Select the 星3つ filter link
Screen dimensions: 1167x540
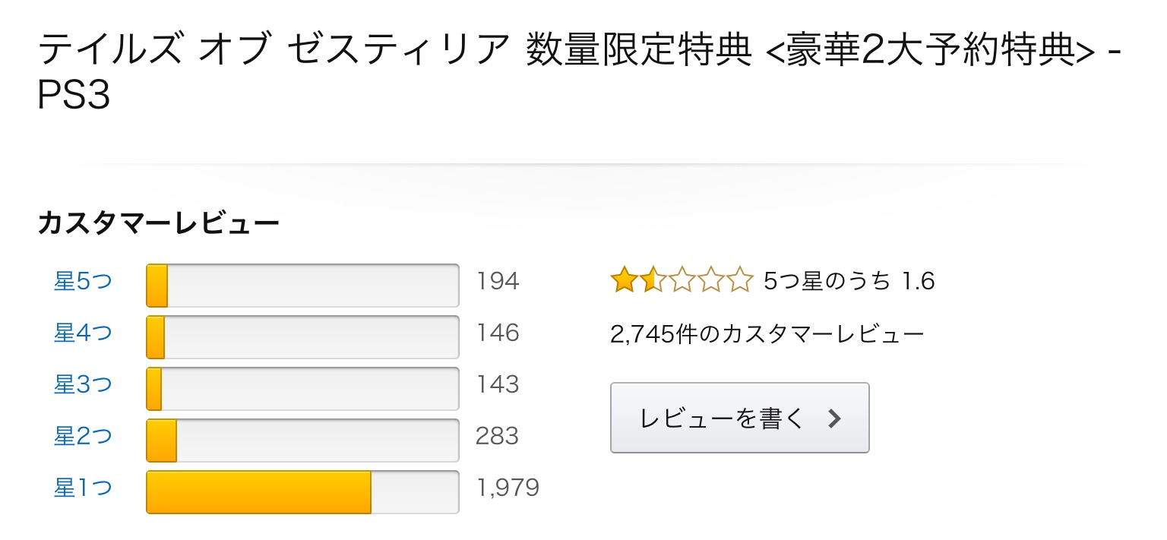coord(83,385)
